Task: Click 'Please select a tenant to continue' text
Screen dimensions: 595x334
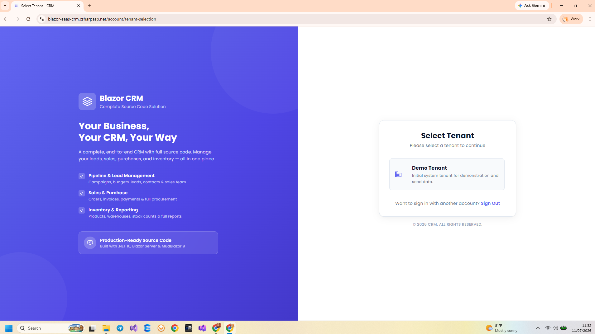Action: pyautogui.click(x=447, y=145)
